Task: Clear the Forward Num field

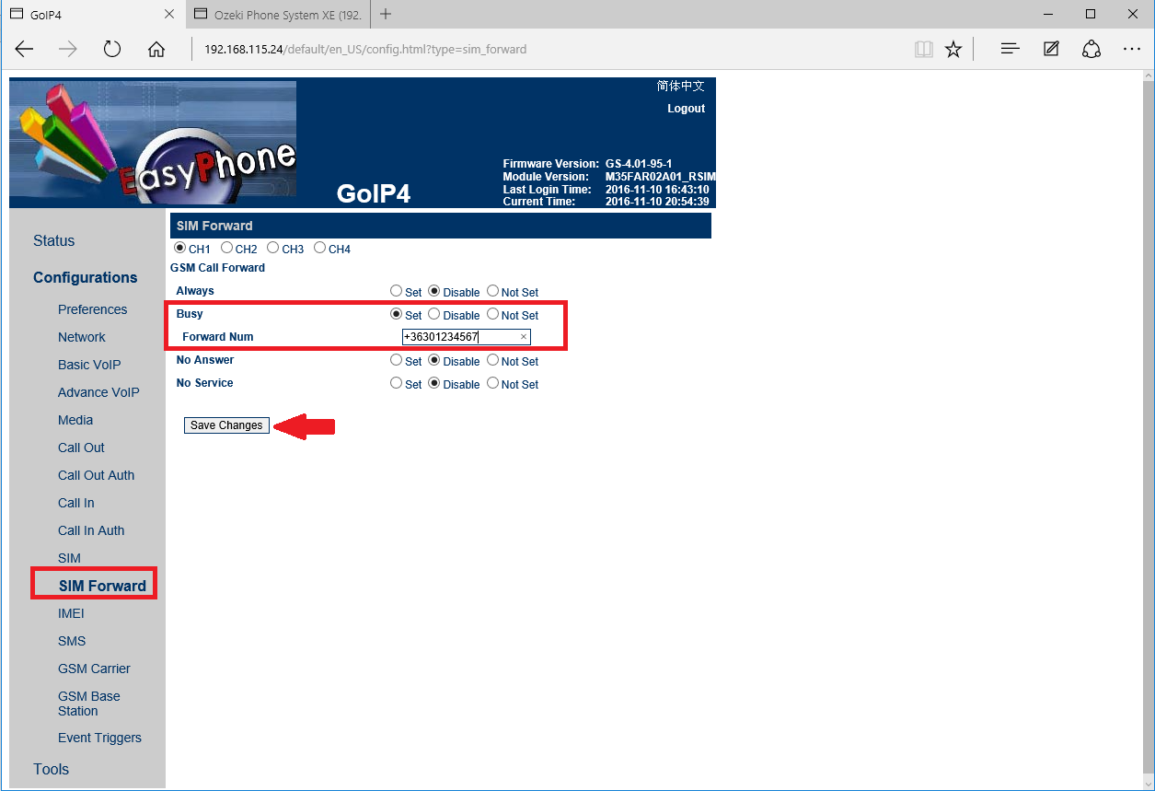Action: point(524,337)
